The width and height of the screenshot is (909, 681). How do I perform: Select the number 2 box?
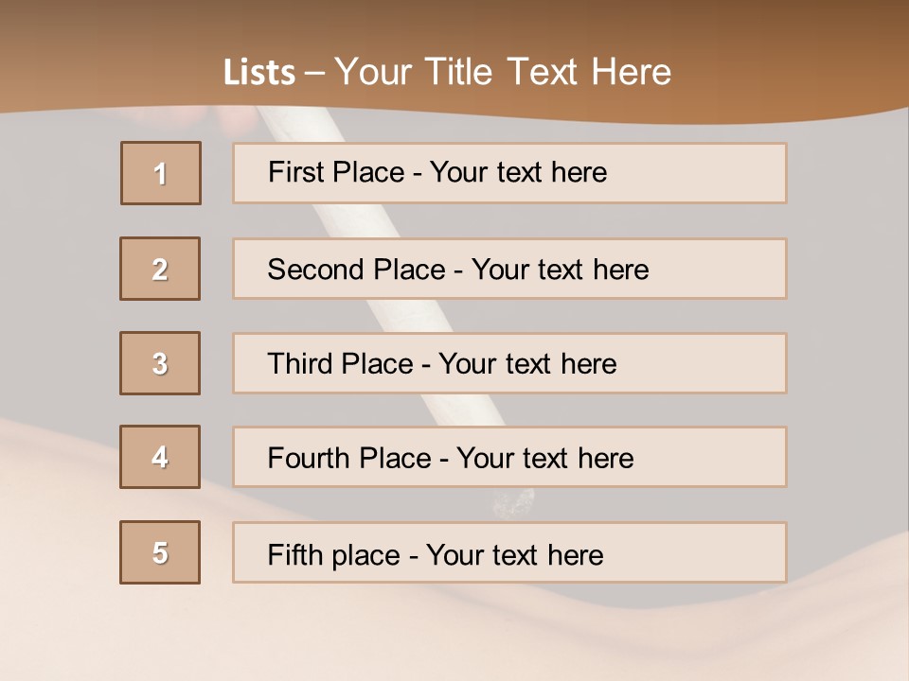pos(160,269)
